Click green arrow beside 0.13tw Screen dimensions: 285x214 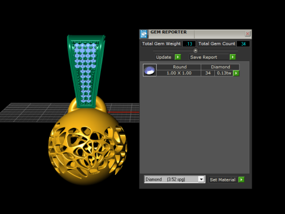[236, 73]
